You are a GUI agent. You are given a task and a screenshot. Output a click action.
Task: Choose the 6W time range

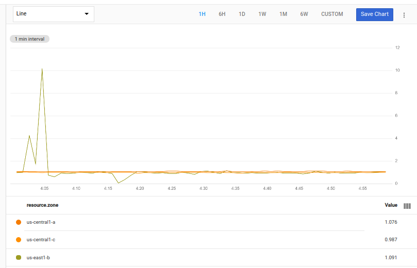pyautogui.click(x=304, y=14)
